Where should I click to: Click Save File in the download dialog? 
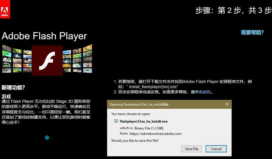point(191,149)
